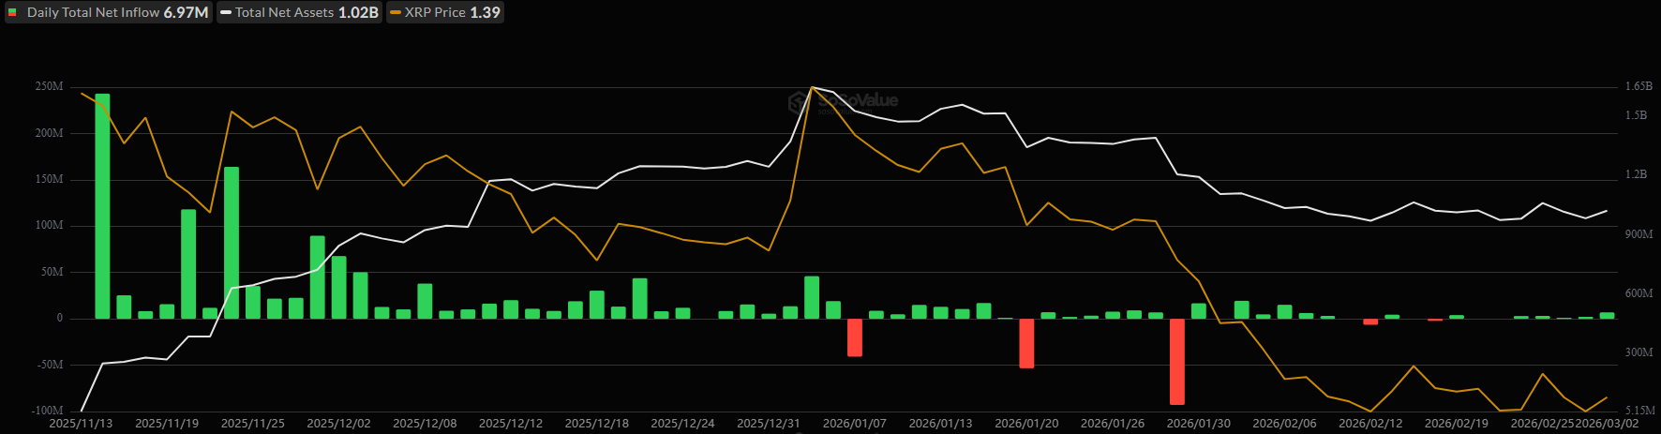Click the 2025/12/18 date label
This screenshot has width=1661, height=434.
click(597, 424)
